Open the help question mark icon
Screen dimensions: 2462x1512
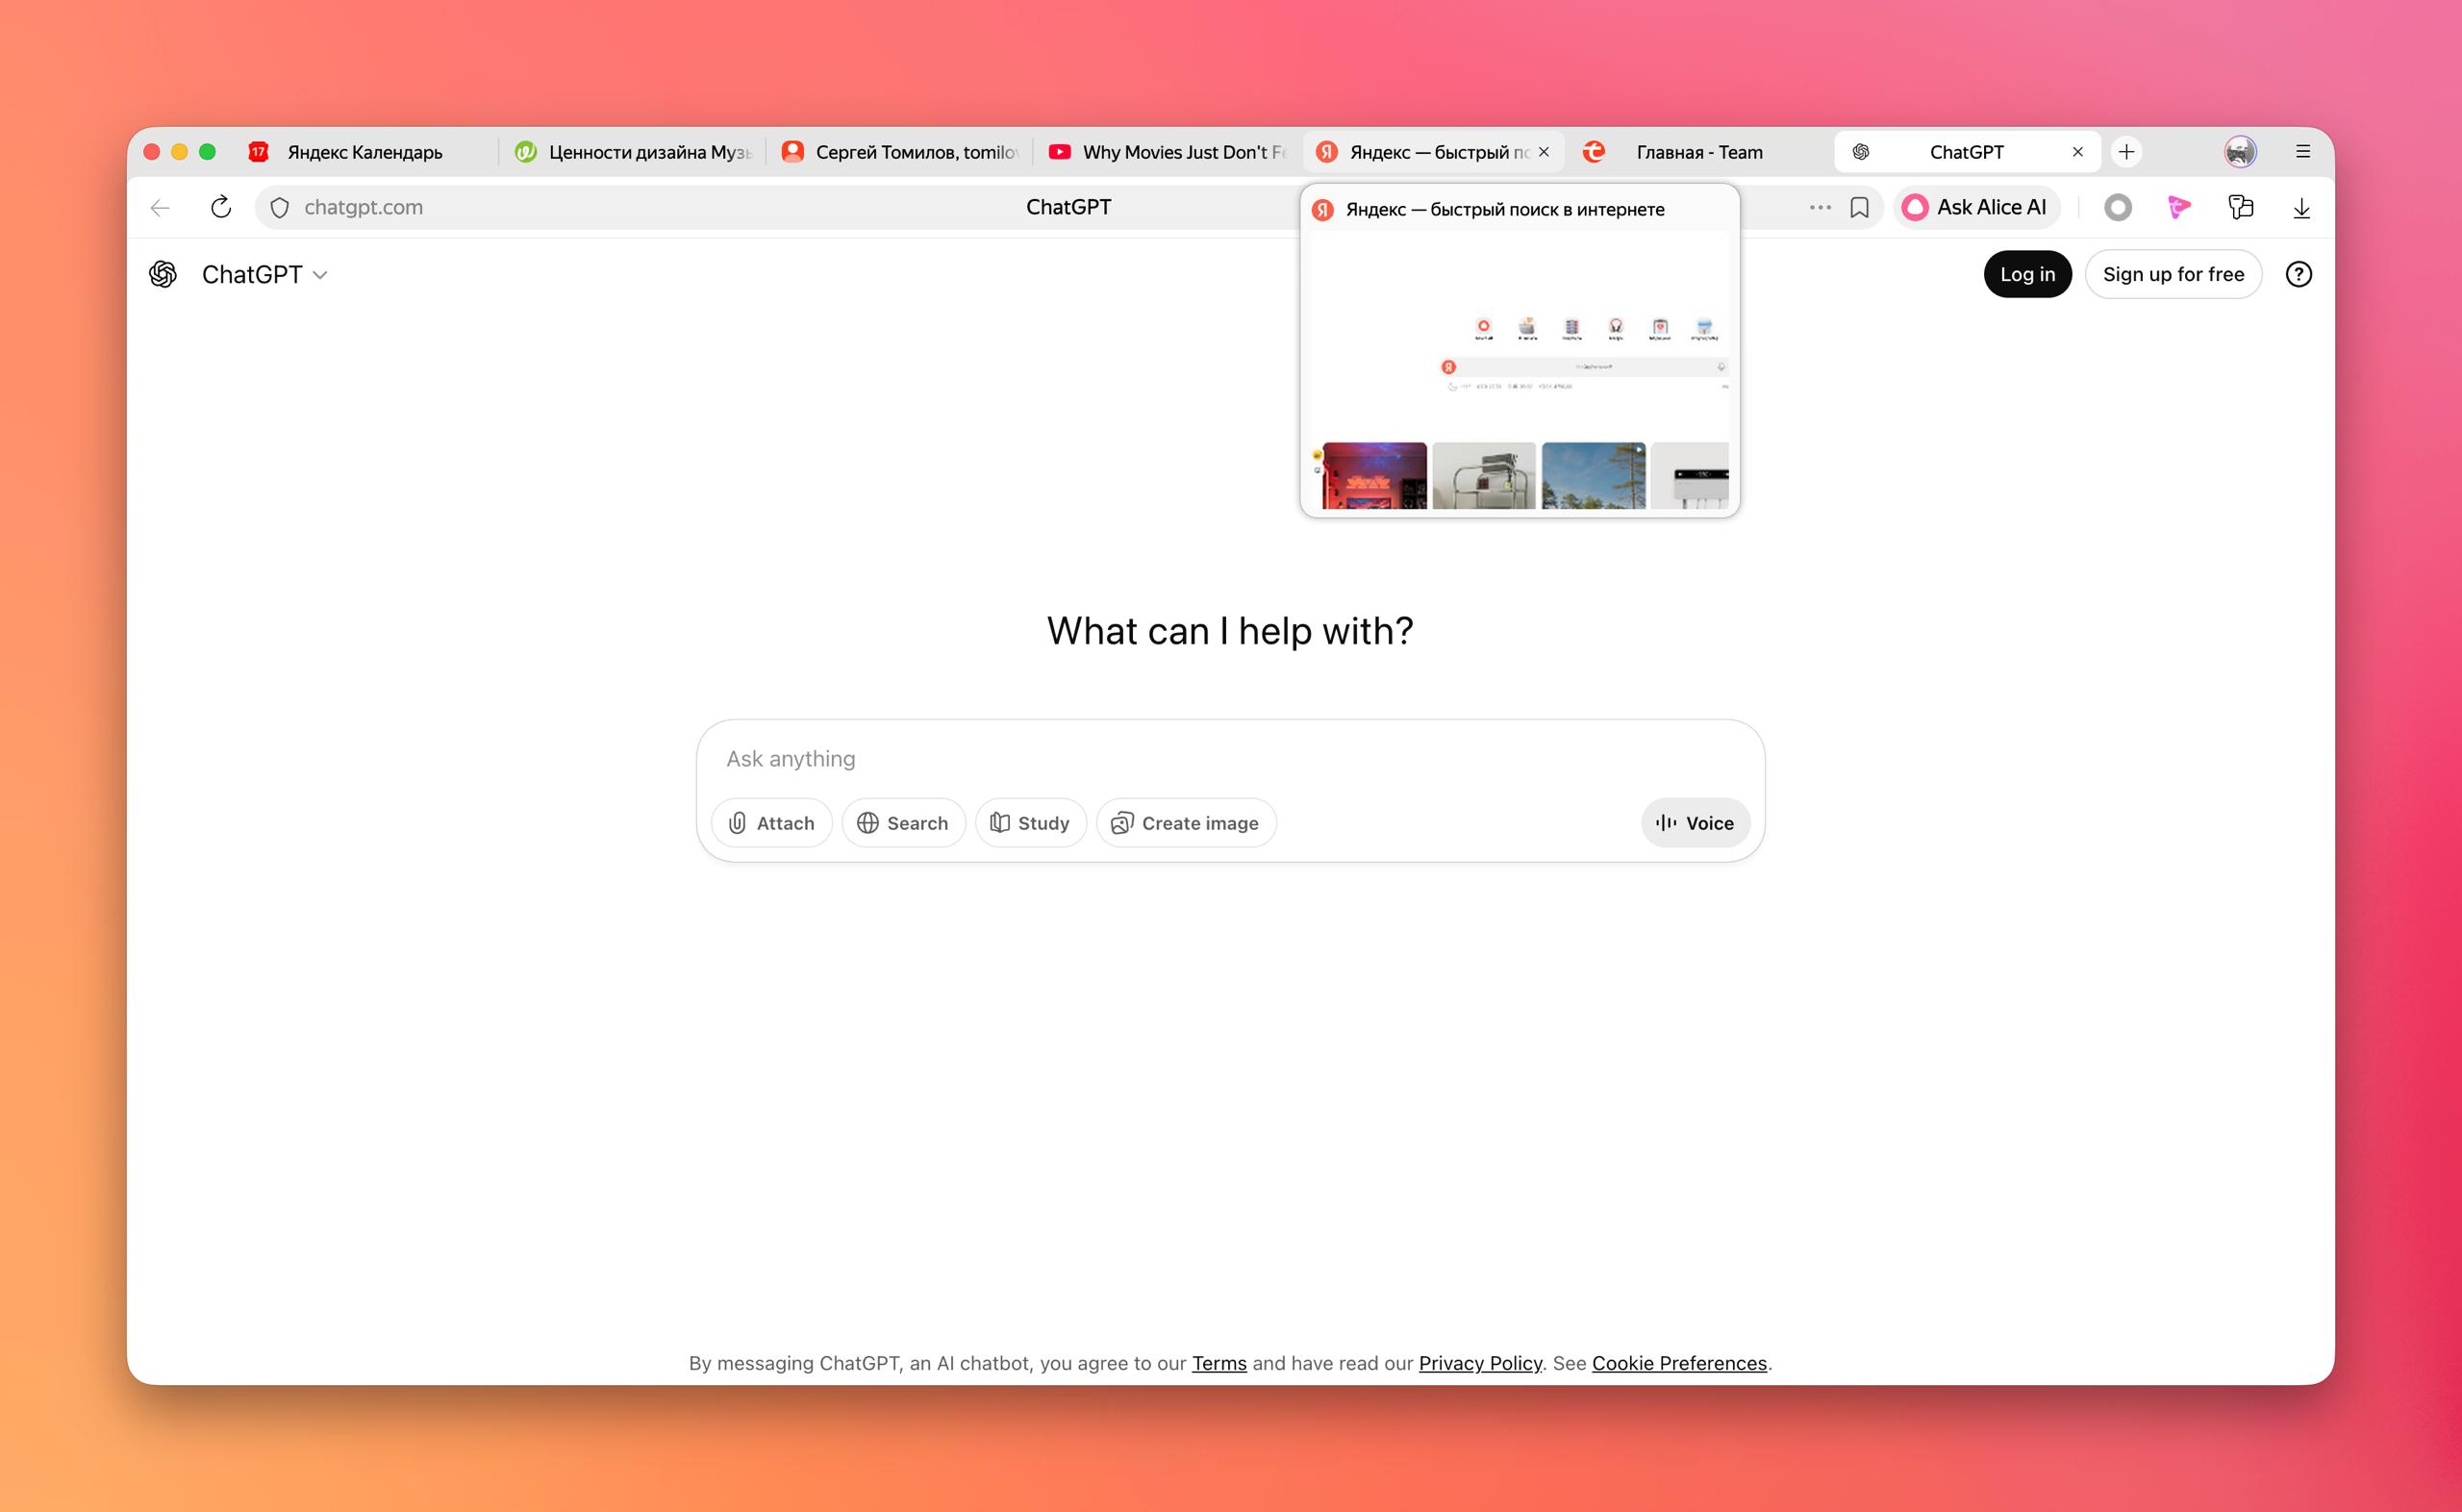2299,274
